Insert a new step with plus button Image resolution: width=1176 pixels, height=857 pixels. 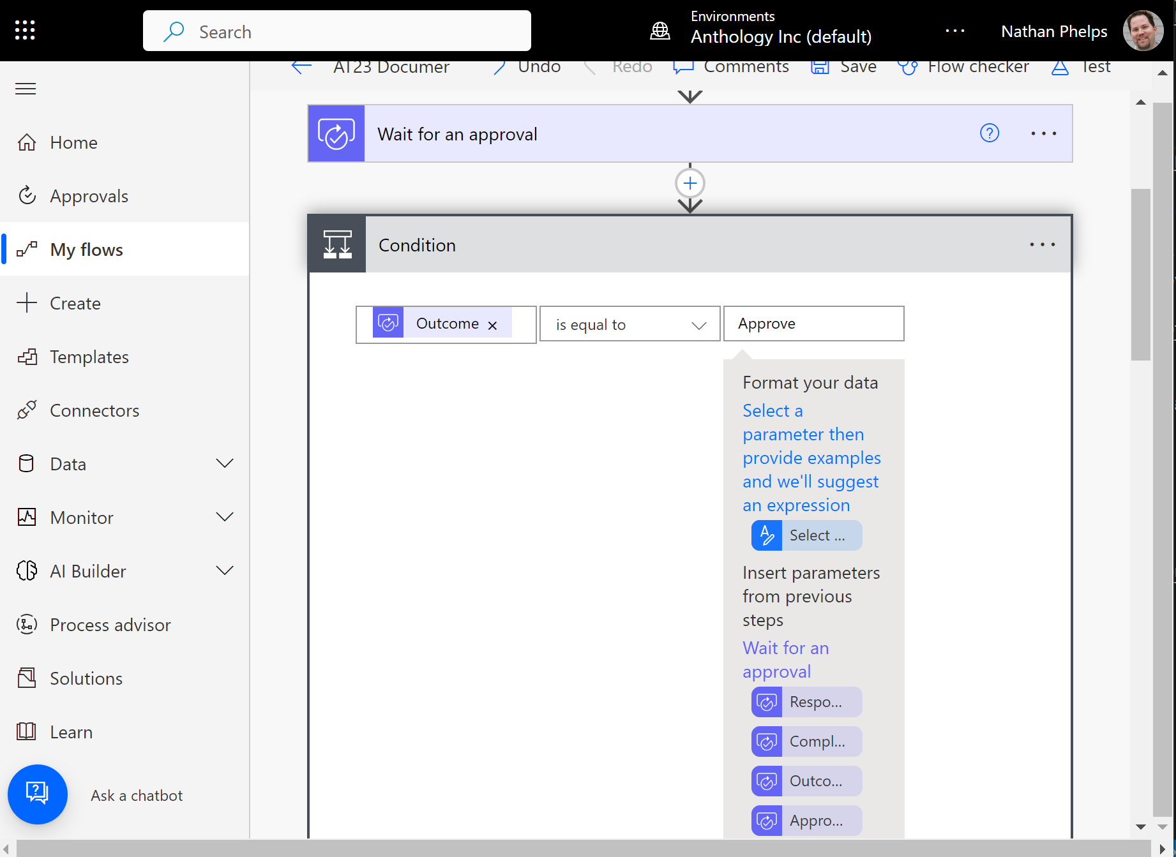[x=690, y=184]
